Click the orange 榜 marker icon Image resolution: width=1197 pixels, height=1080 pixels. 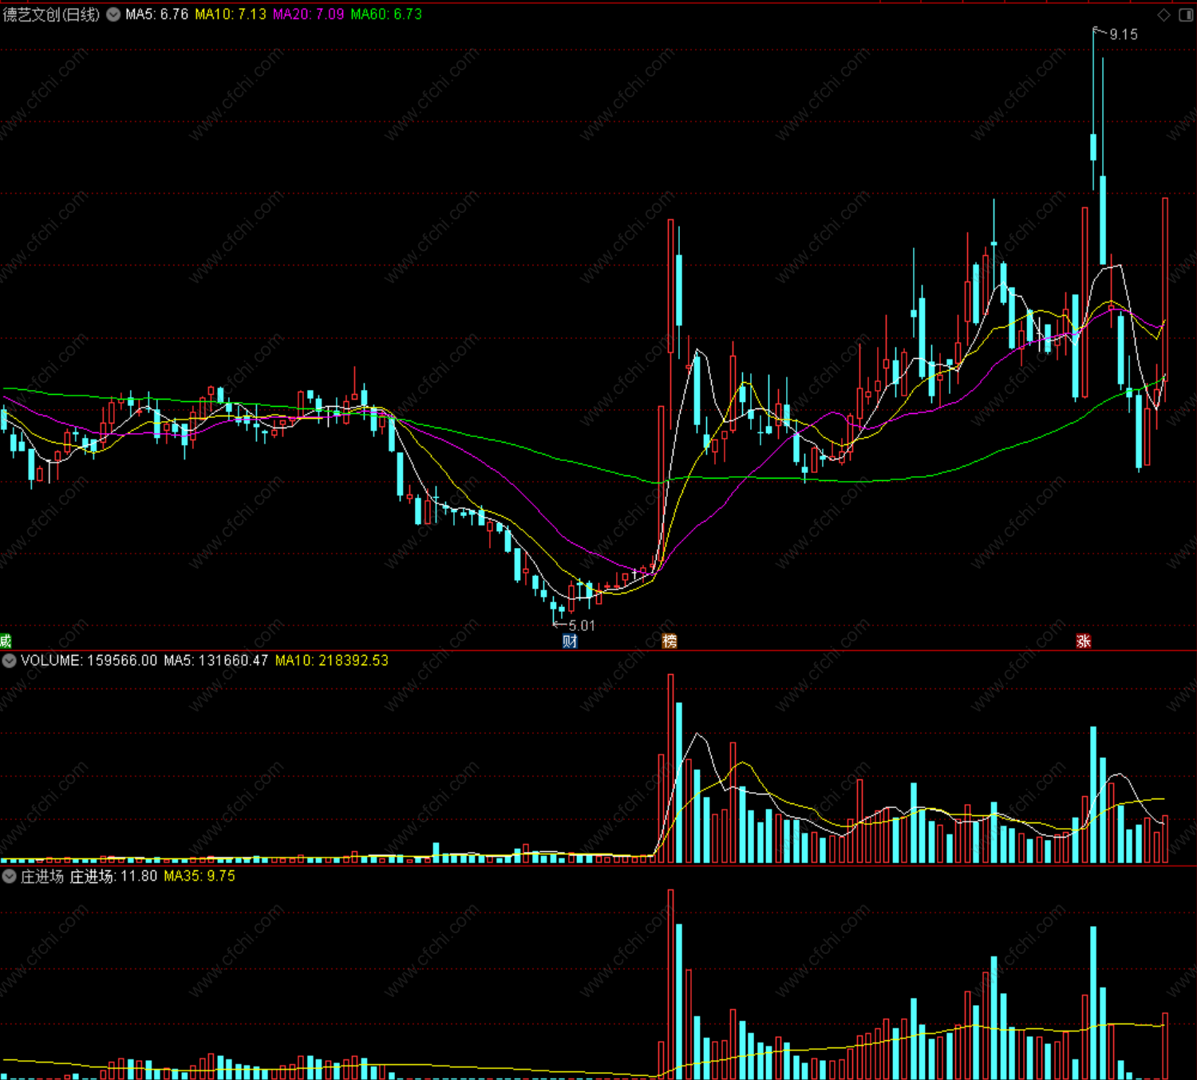(x=670, y=641)
